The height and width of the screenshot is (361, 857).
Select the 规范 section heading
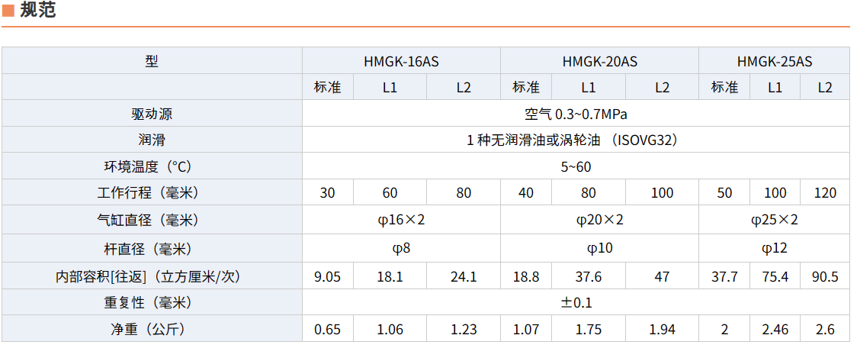[x=37, y=10]
